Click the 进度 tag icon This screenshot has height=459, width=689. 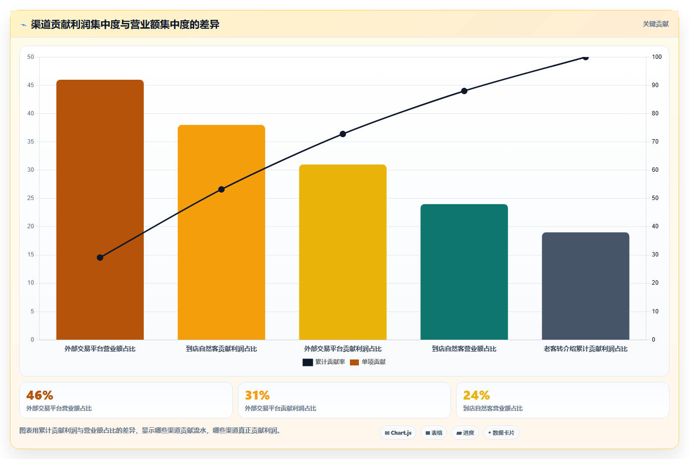[x=459, y=433]
